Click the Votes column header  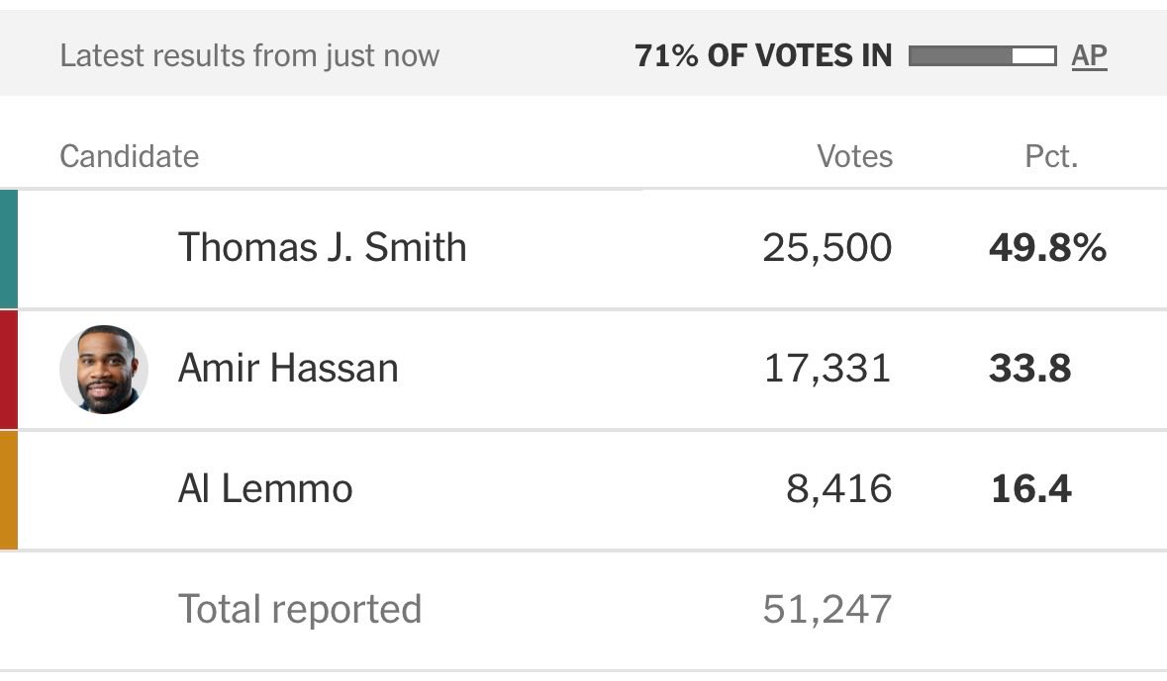854,157
